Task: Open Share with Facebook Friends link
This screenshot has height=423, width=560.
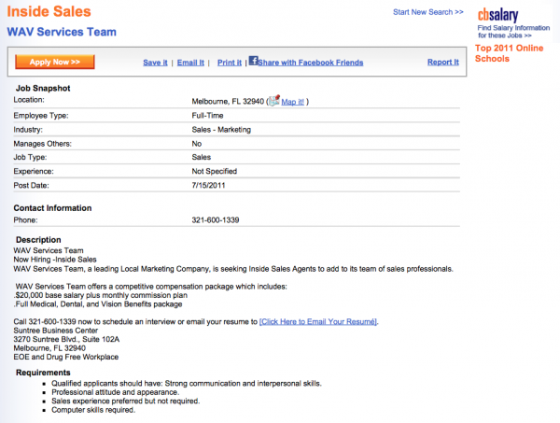Action: click(x=311, y=63)
